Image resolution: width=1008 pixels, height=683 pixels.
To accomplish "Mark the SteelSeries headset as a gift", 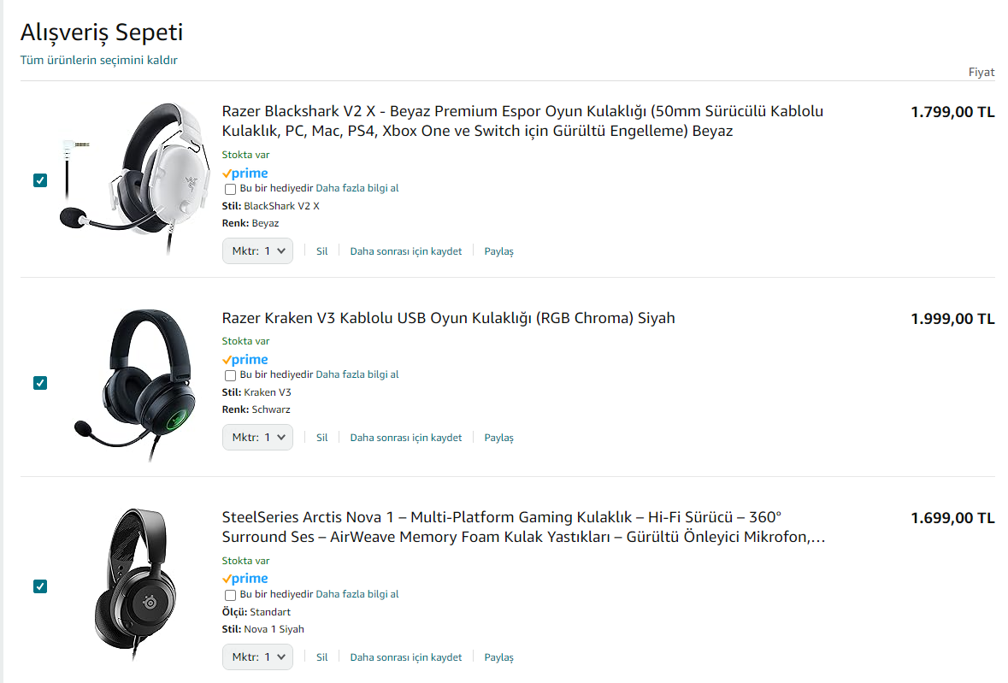I will (x=230, y=595).
